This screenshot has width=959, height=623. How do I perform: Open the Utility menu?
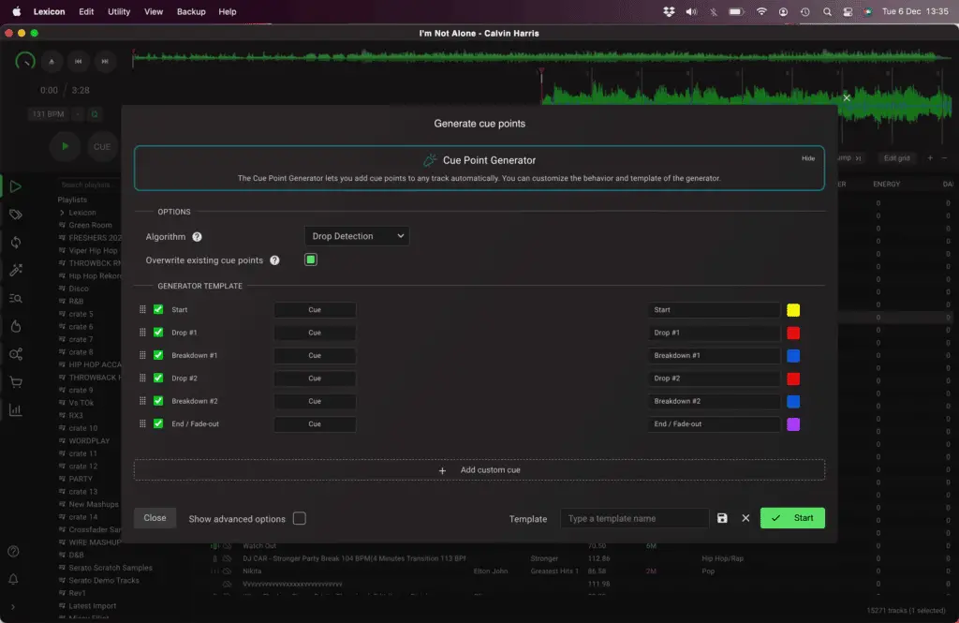[x=119, y=11]
